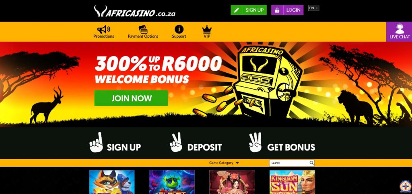Image resolution: width=412 pixels, height=194 pixels.
Task: Click the Game Category arrow
Action: (x=237, y=163)
